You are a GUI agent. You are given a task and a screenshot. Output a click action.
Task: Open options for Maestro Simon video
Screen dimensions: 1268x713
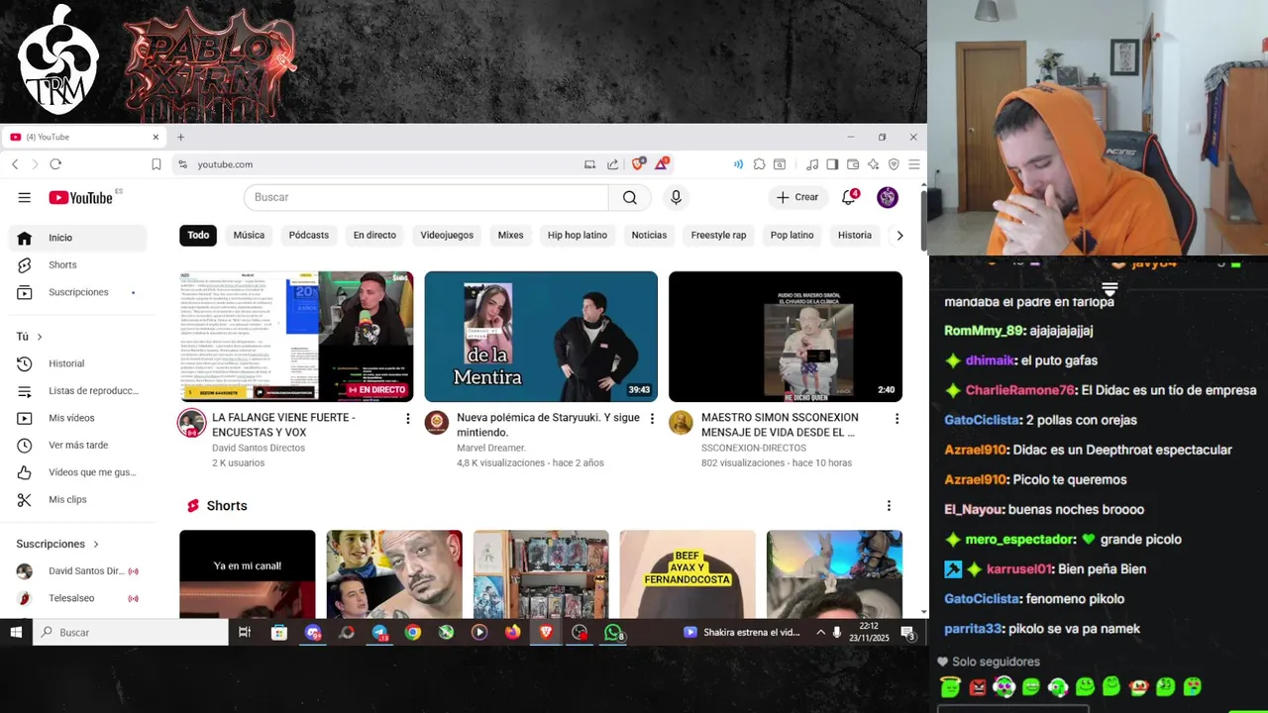pos(897,419)
